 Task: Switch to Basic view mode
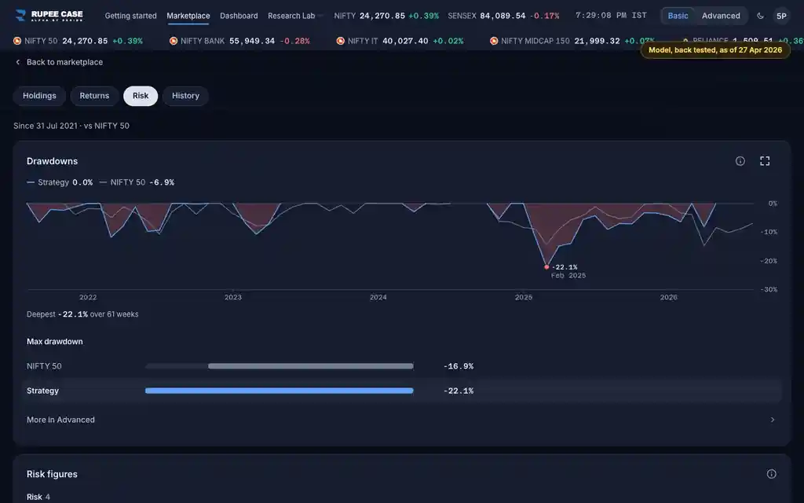tap(678, 16)
